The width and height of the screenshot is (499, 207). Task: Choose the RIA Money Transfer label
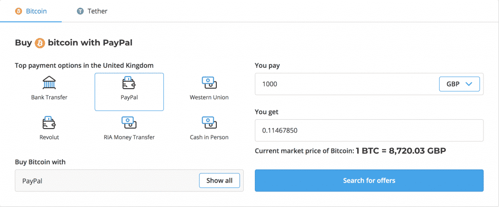point(129,137)
